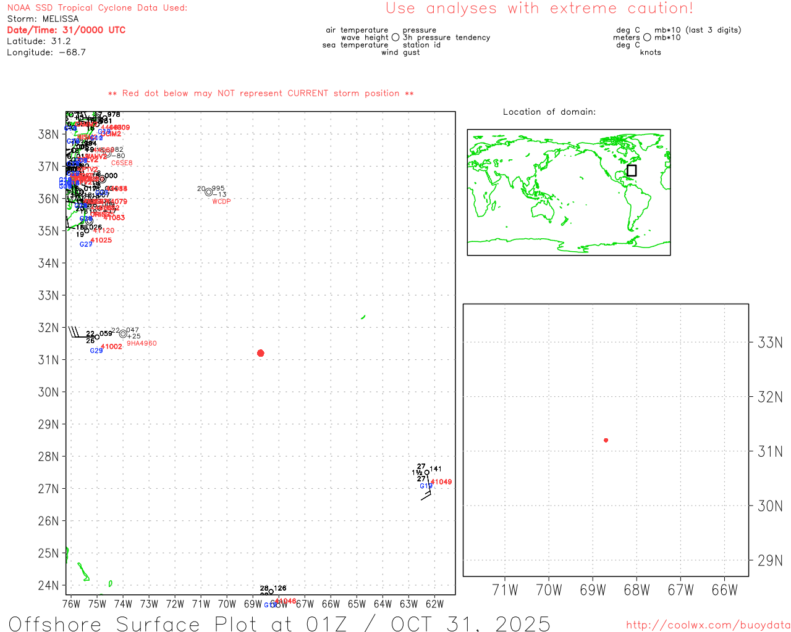Click the red 9HA4960 station label
Viewport: 791px width, 632px height.
tap(142, 343)
